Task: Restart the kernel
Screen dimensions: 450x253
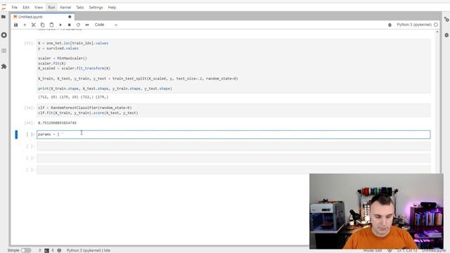Action: [78, 25]
